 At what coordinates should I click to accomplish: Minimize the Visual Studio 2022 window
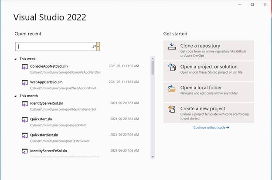(240, 4)
